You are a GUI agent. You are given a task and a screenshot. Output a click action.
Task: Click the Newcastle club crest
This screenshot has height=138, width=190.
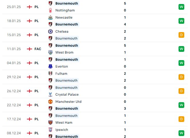(50, 17)
